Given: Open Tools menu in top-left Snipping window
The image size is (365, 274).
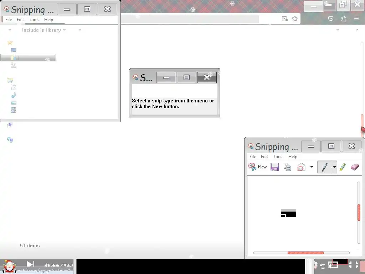Looking at the screenshot, I should (34, 20).
